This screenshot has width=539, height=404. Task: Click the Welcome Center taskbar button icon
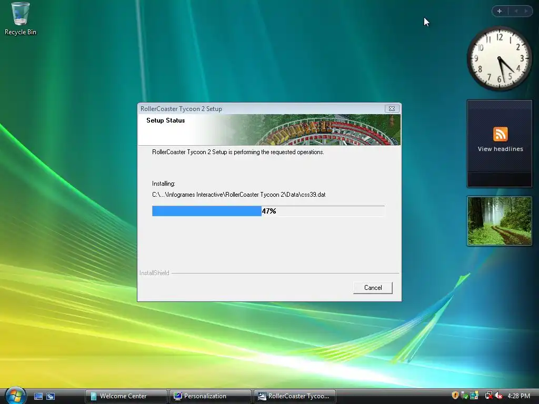point(94,396)
